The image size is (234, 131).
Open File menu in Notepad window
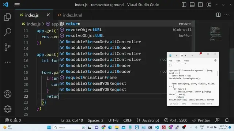(x=170, y=61)
